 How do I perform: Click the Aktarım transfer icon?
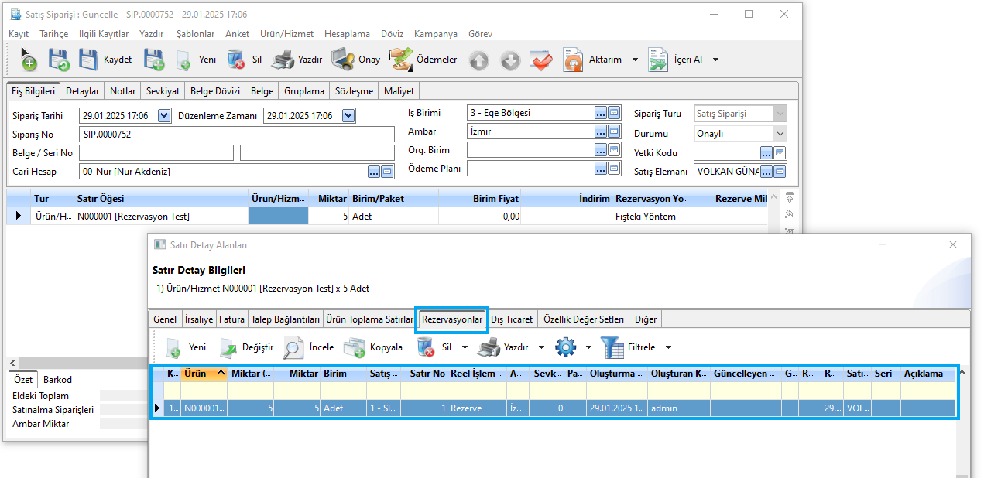click(573, 60)
